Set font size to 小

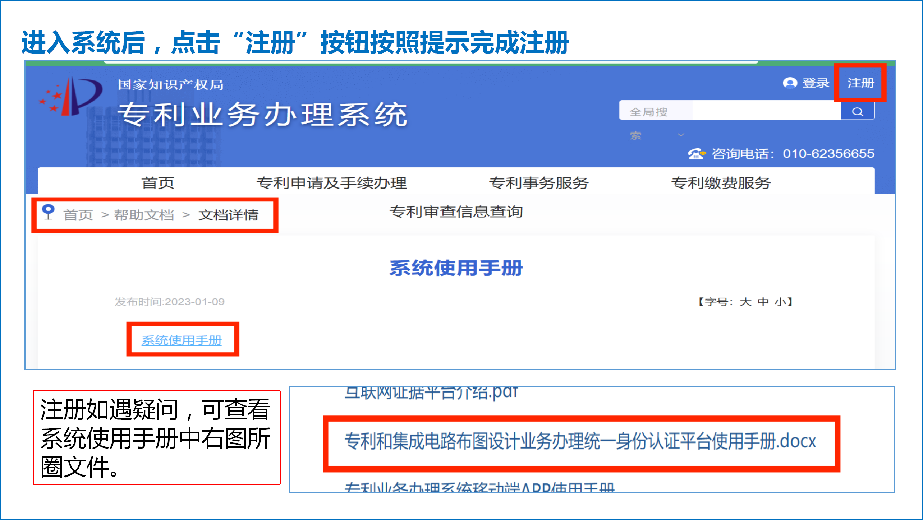click(x=780, y=302)
